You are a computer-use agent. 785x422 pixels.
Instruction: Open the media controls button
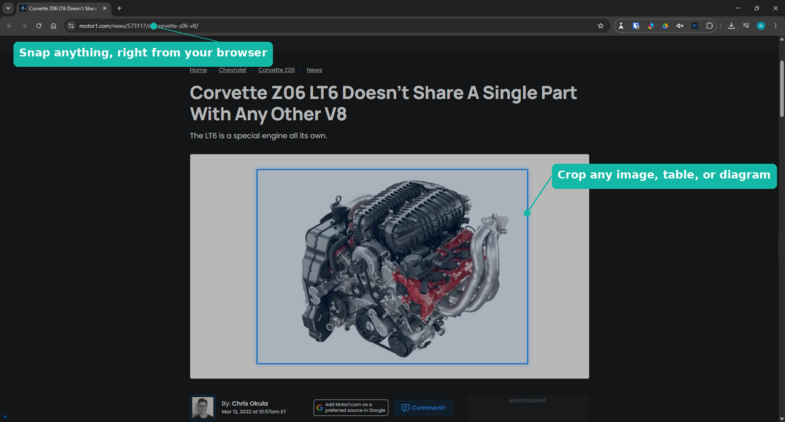[x=746, y=26]
